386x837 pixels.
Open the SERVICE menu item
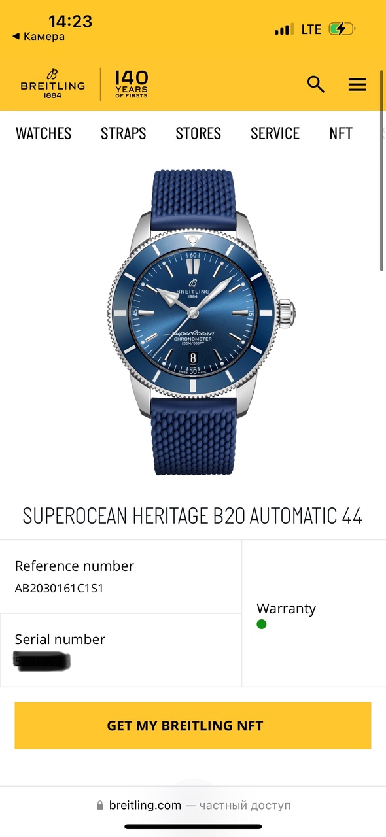coord(275,133)
